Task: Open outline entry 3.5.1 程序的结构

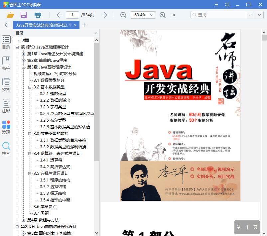Action: 55,180
